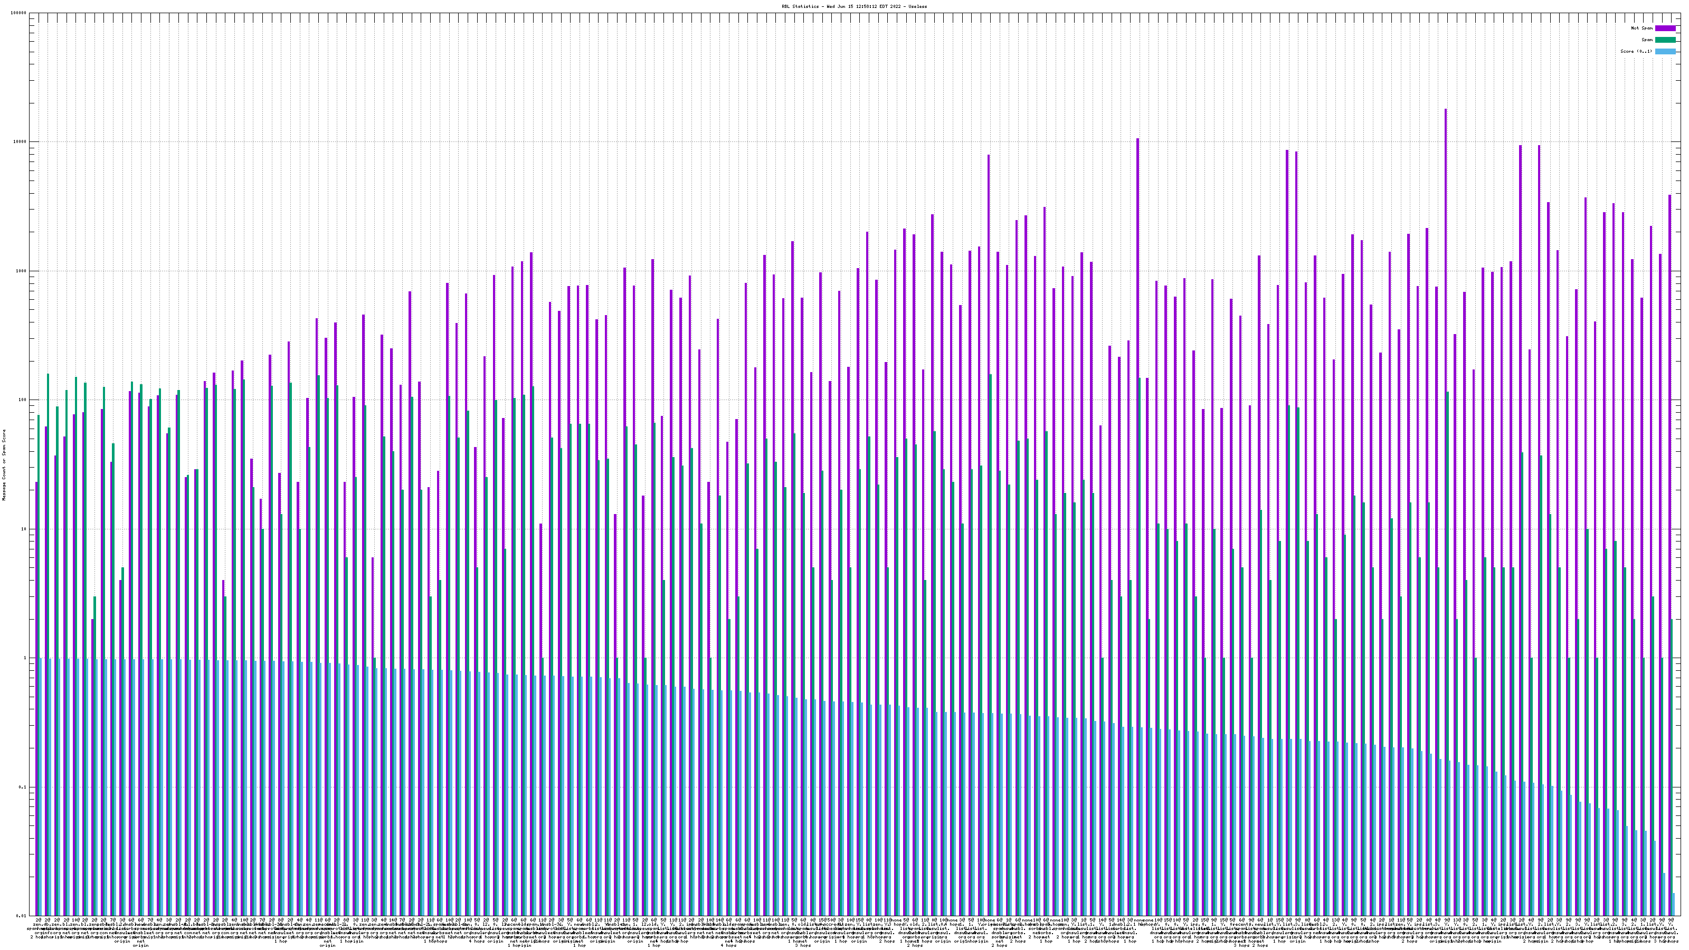1689x950 pixels.
Task: Click the 'Score (0..1)' legend label
Action: pos(1636,51)
